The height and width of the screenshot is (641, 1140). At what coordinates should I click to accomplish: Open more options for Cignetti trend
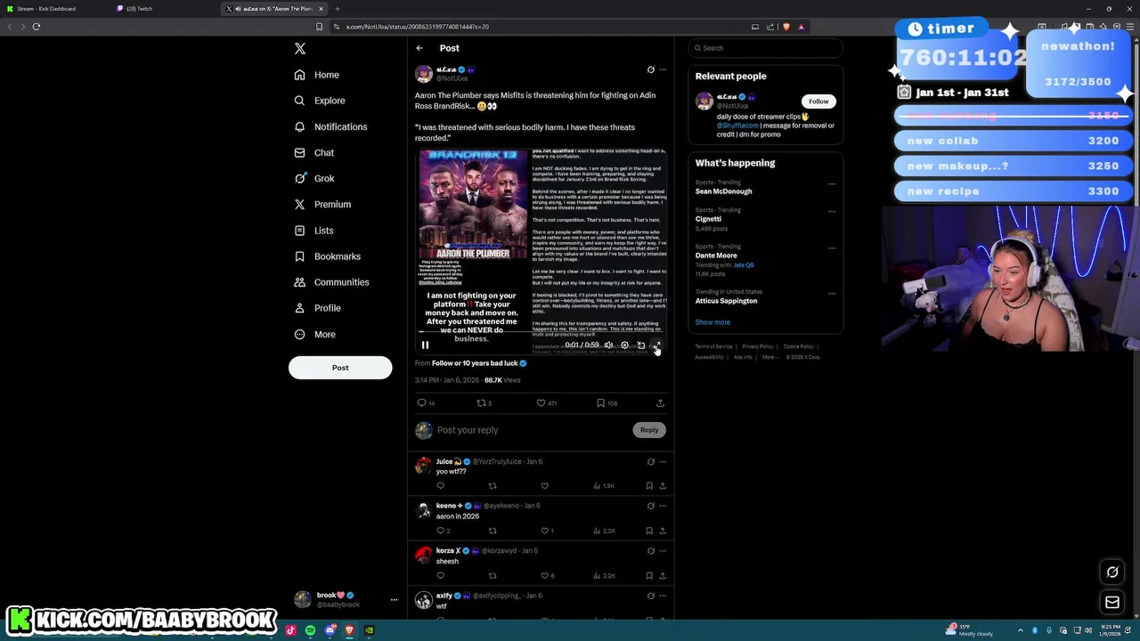click(x=832, y=212)
